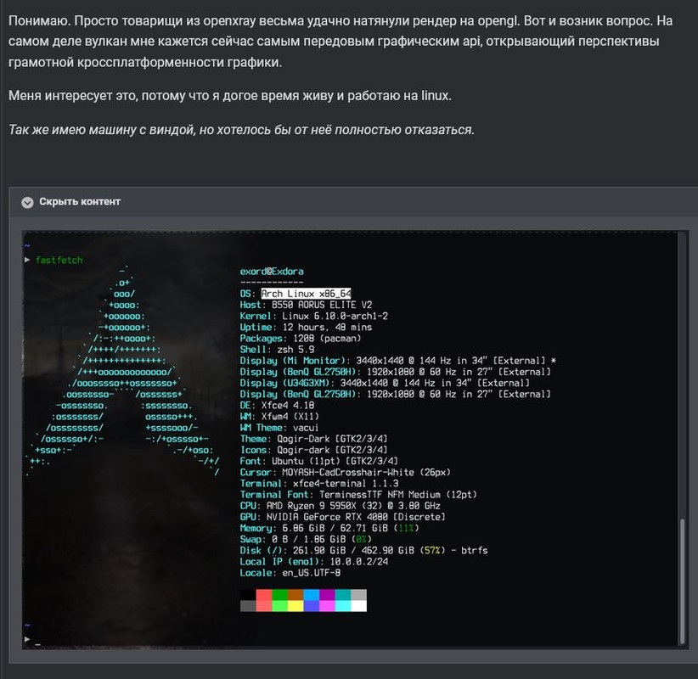This screenshot has height=679, width=698.
Task: Click the 'Shell: zsh 5.9' line
Action: click(277, 350)
